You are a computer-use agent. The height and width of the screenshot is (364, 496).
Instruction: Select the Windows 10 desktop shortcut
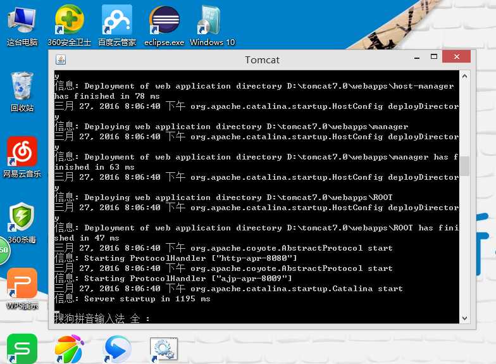(213, 26)
